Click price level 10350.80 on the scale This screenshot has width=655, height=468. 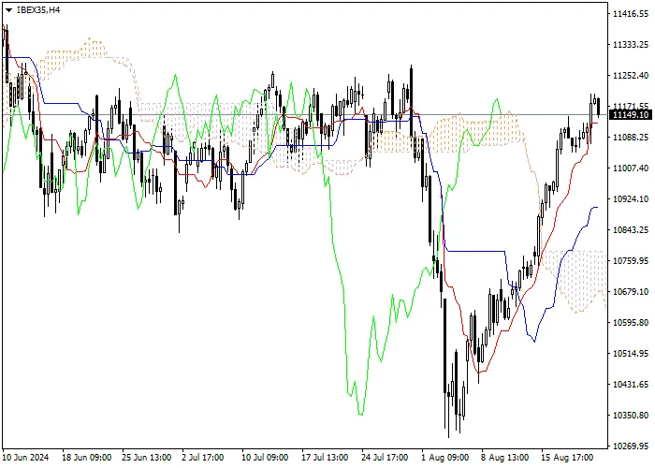coord(631,416)
